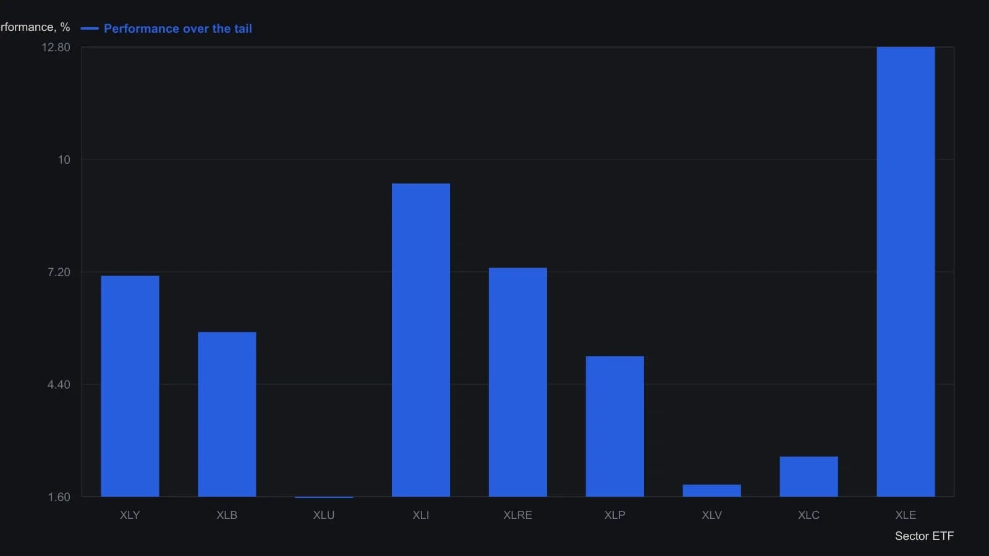Click the 1.60 y-axis value
The image size is (989, 556).
coord(59,497)
